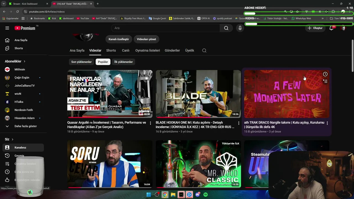Show the hidden bookmarks overflow chevron
354x199 pixels.
pyautogui.click(x=322, y=19)
